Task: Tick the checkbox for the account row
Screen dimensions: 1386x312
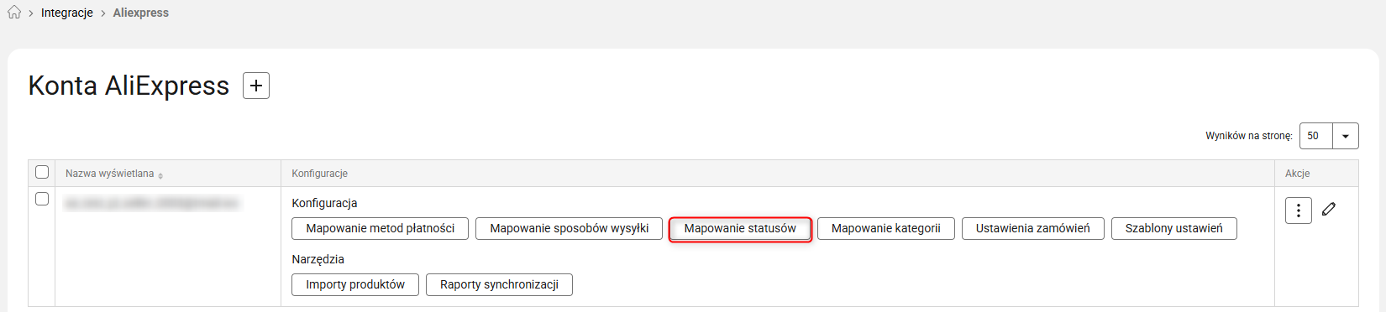Action: point(42,199)
